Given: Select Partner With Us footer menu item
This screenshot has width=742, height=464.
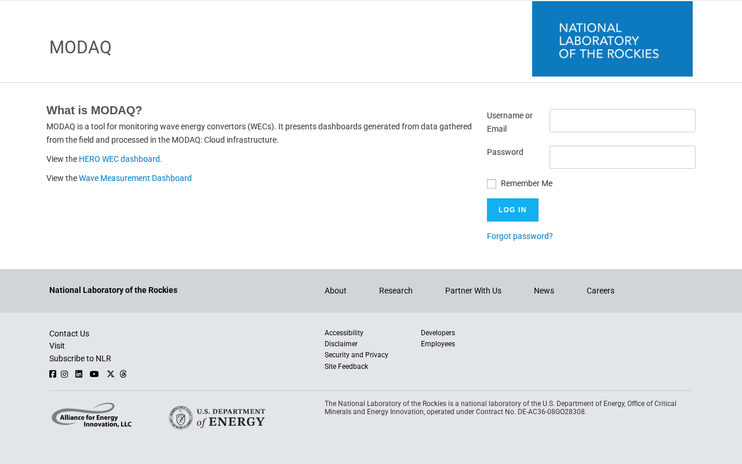Looking at the screenshot, I should (473, 291).
